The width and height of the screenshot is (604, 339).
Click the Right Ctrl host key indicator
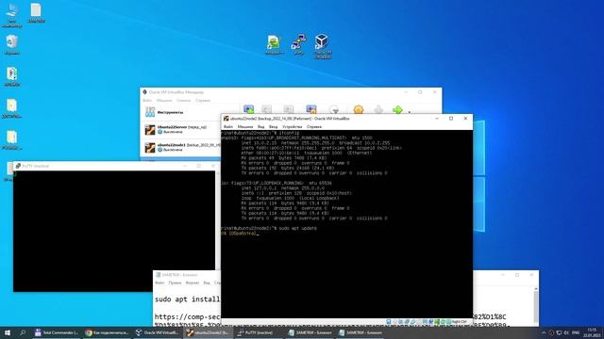[x=459, y=322]
